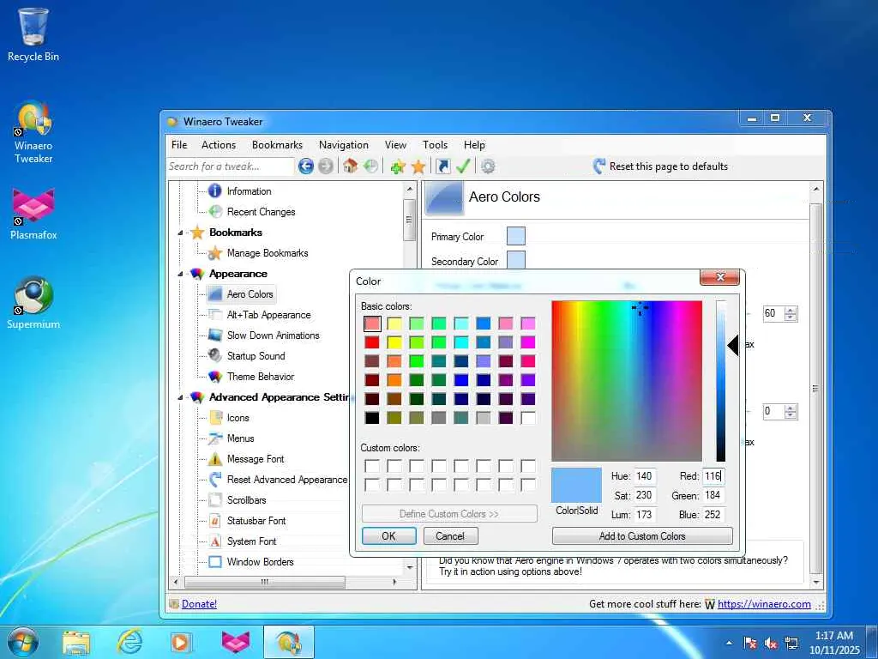
Task: Open the Actions menu
Action: pos(219,144)
